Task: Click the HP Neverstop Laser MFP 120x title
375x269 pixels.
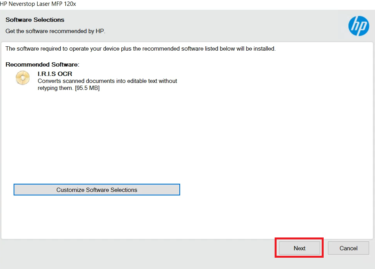Action: 38,4
